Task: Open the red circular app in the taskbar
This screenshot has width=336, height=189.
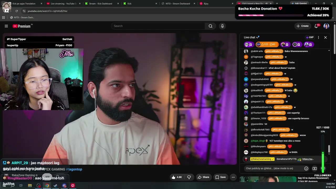Action: tap(73, 186)
